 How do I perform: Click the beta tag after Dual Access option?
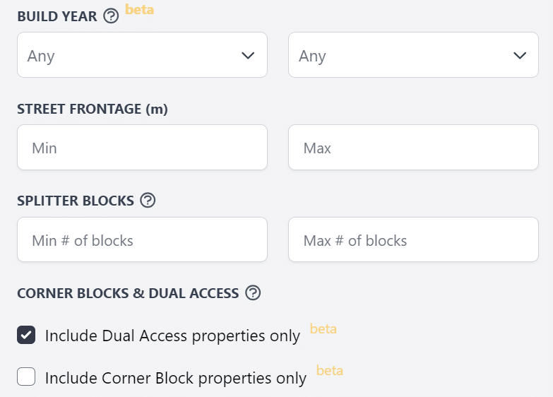(323, 329)
